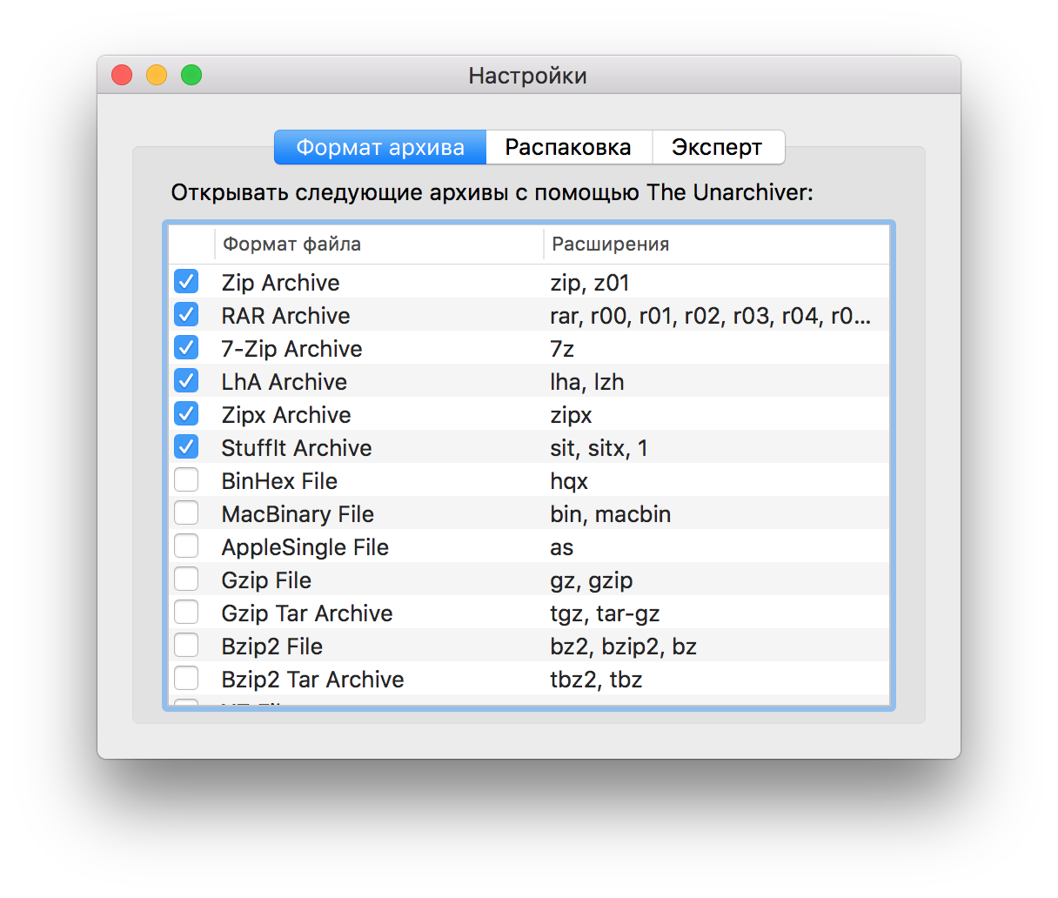Select the Формат архива tab
Image resolution: width=1058 pixels, height=898 pixels.
coord(380,147)
